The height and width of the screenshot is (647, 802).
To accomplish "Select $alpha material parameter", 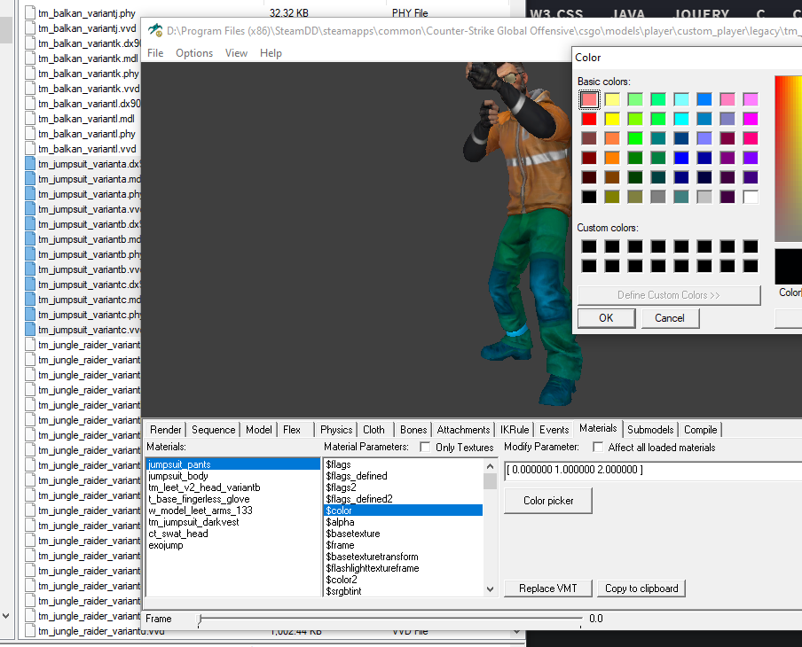I will pos(403,522).
